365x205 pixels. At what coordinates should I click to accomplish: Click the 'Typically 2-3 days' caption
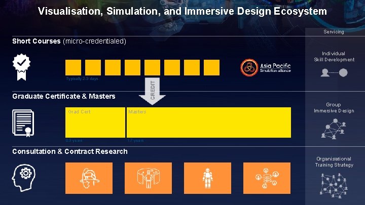coord(82,79)
